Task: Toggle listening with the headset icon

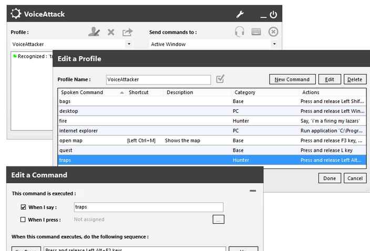Action: pyautogui.click(x=240, y=32)
